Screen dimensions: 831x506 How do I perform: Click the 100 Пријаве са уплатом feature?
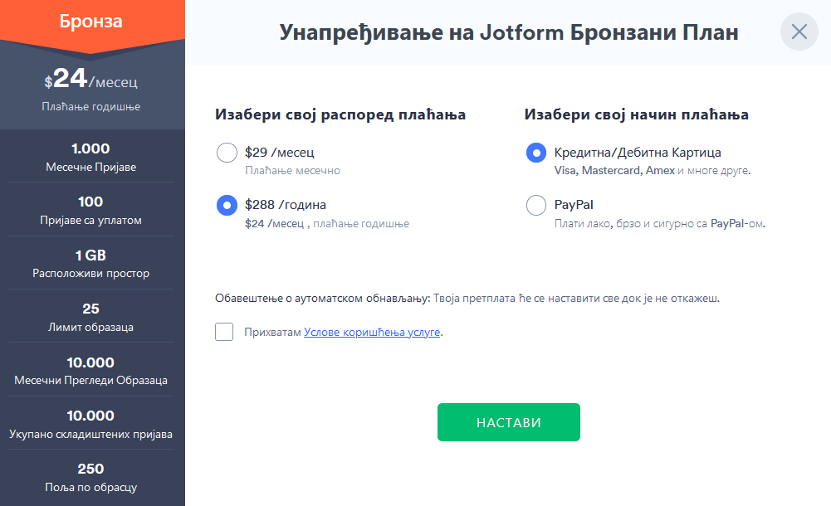(91, 210)
